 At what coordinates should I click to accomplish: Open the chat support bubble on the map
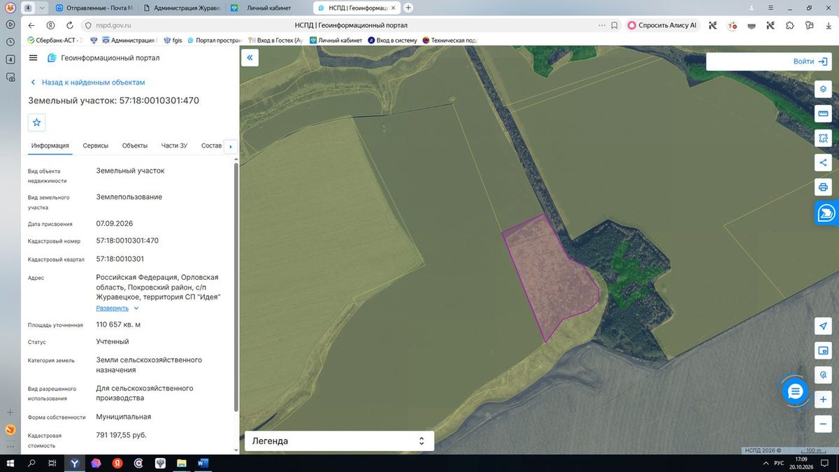pyautogui.click(x=795, y=392)
